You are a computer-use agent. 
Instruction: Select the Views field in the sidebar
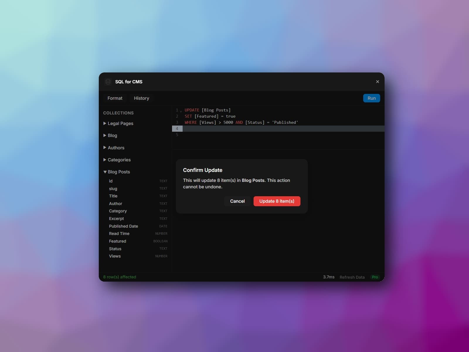click(x=115, y=256)
